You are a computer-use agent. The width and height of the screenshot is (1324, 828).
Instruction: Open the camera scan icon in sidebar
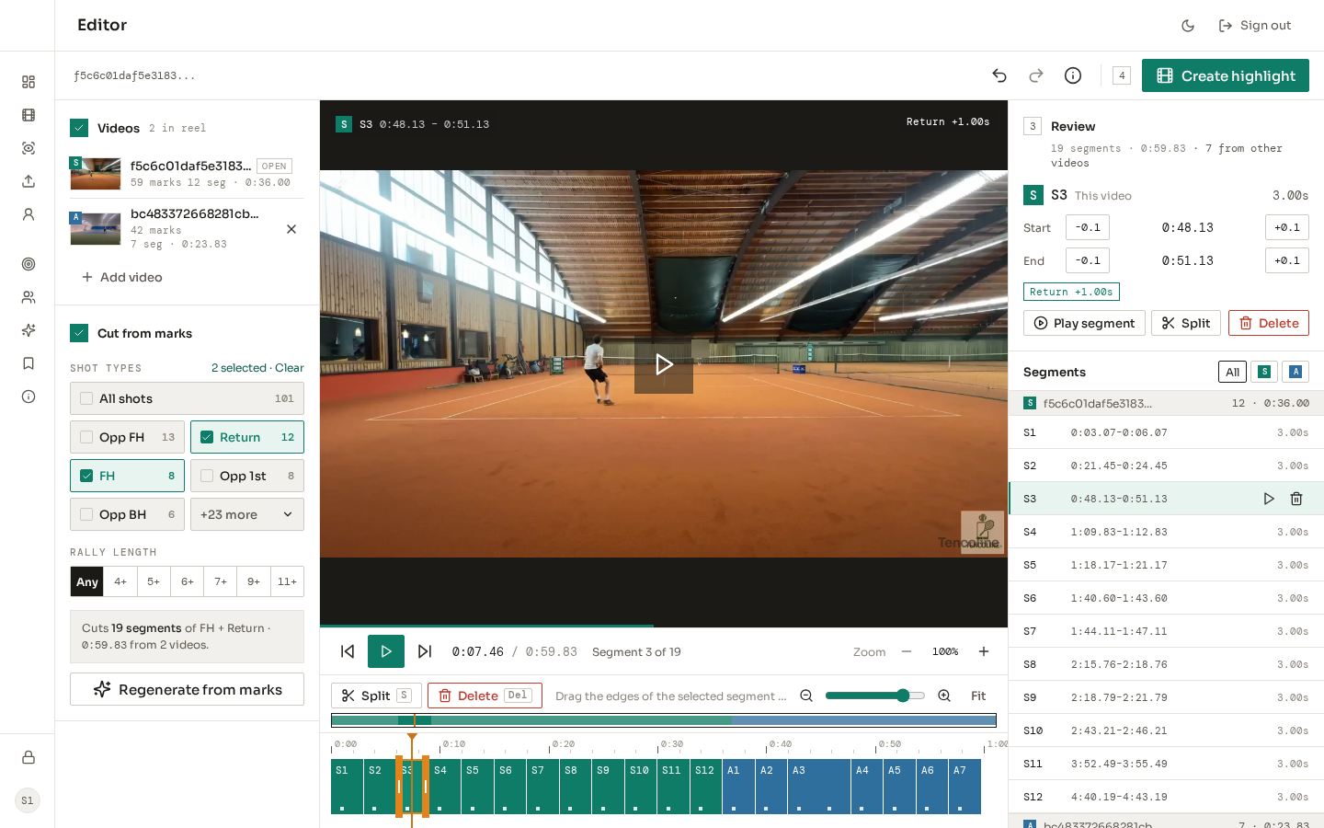29,148
